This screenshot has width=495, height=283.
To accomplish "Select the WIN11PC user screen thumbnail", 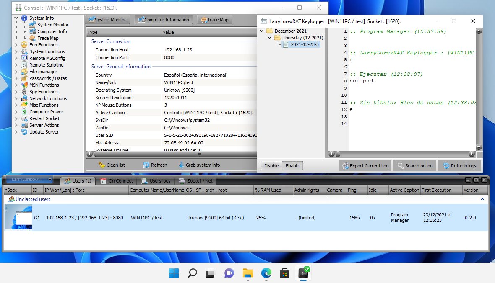I will 18,217.
